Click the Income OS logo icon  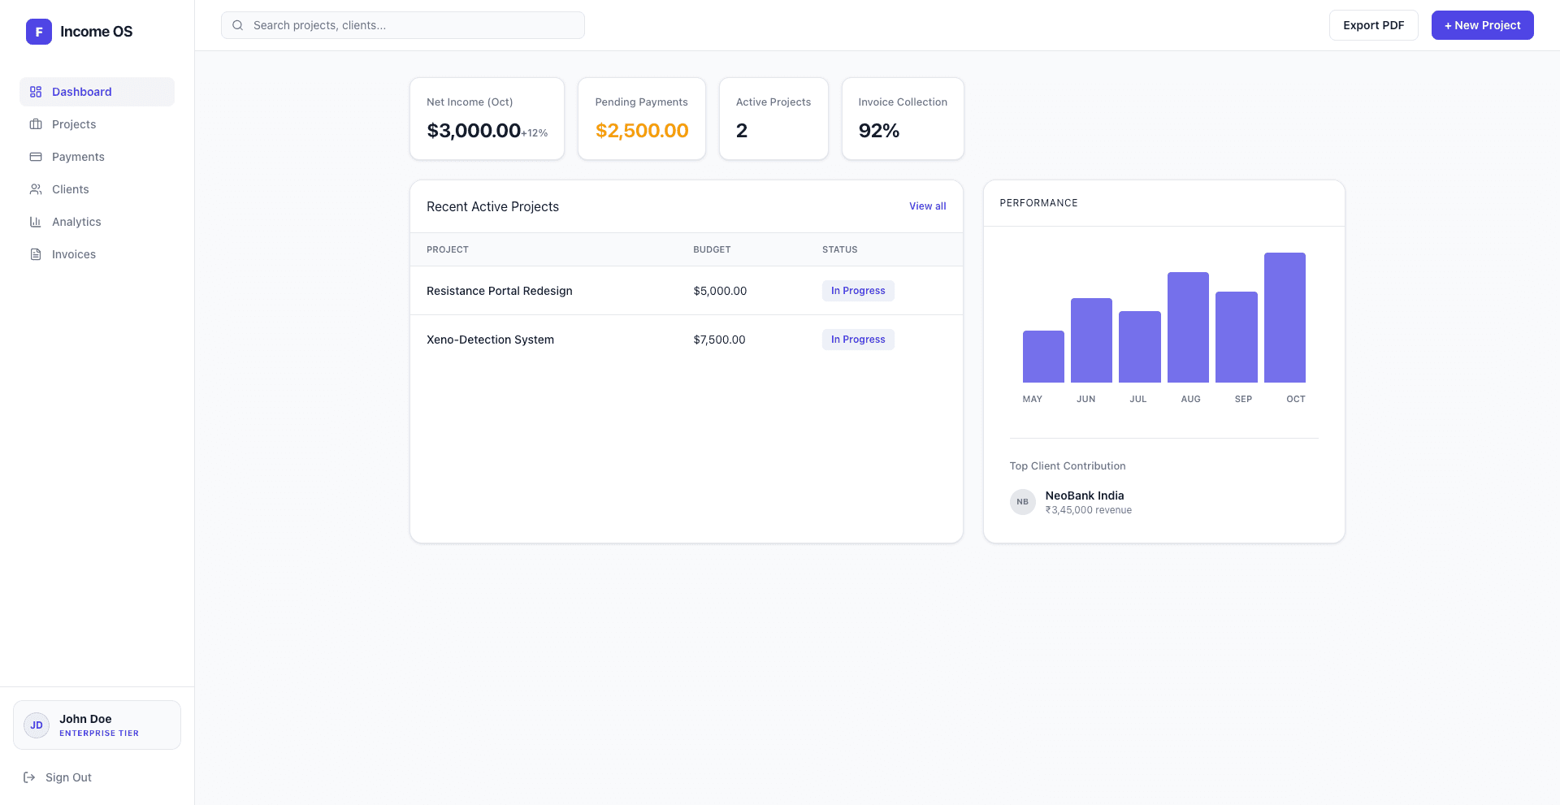(39, 32)
